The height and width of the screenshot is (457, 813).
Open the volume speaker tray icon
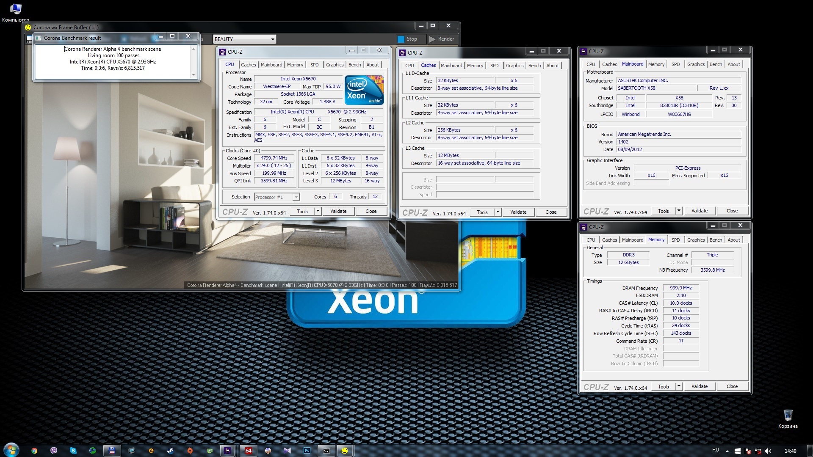click(x=768, y=451)
